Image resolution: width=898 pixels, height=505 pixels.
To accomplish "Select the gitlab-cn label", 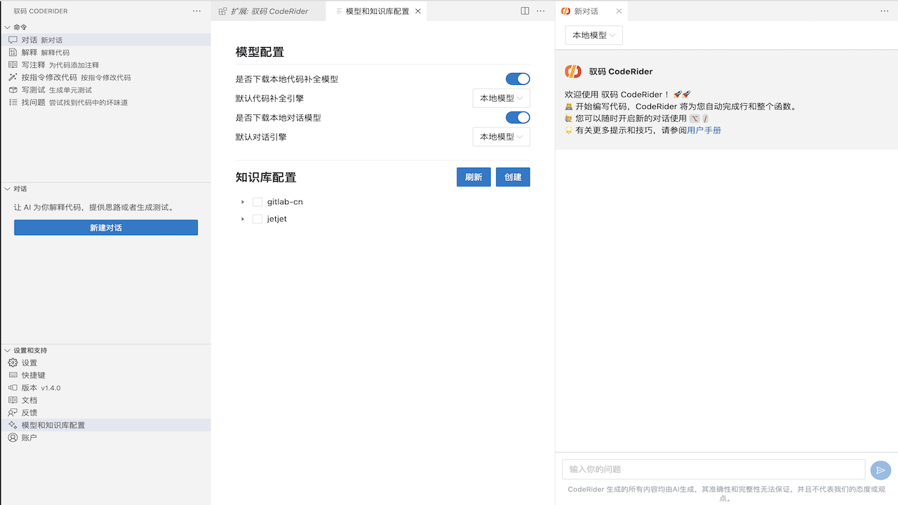I will (x=285, y=202).
